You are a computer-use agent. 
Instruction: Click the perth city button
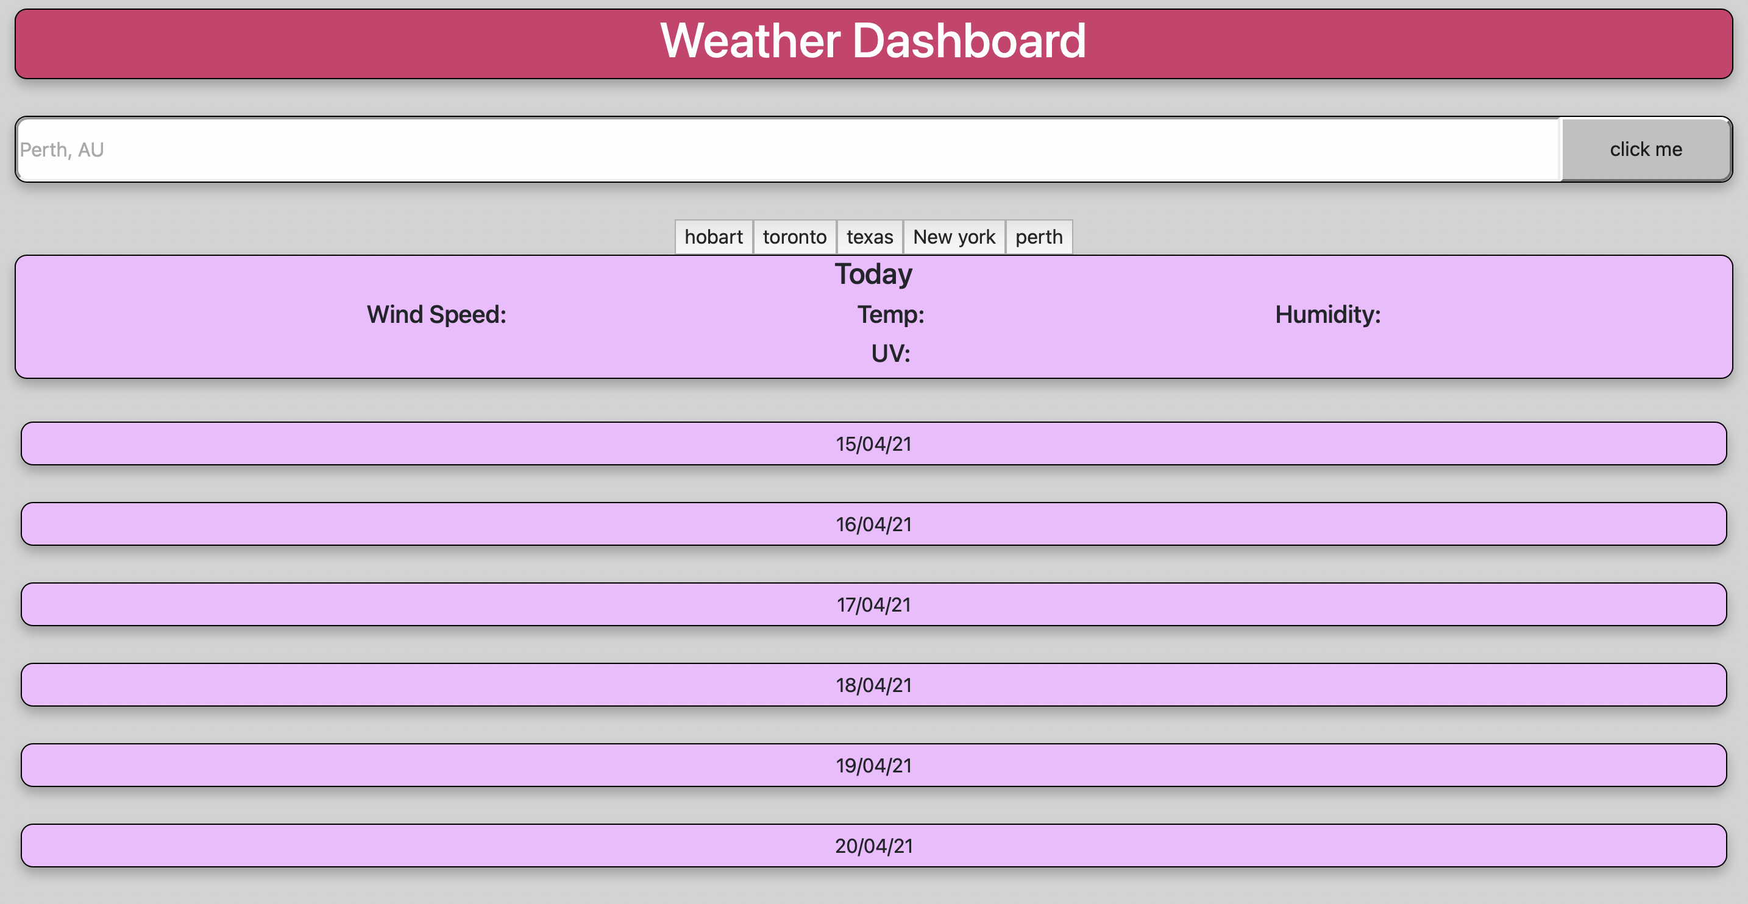click(x=1038, y=237)
